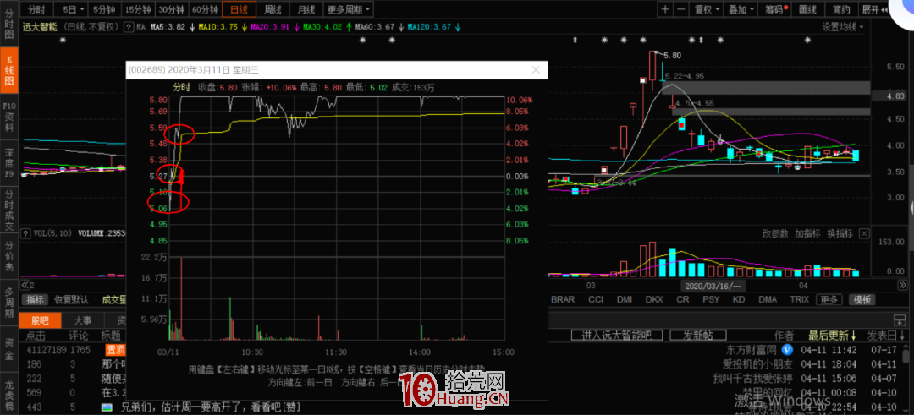Close the volume indicator sub-panel

click(864, 233)
